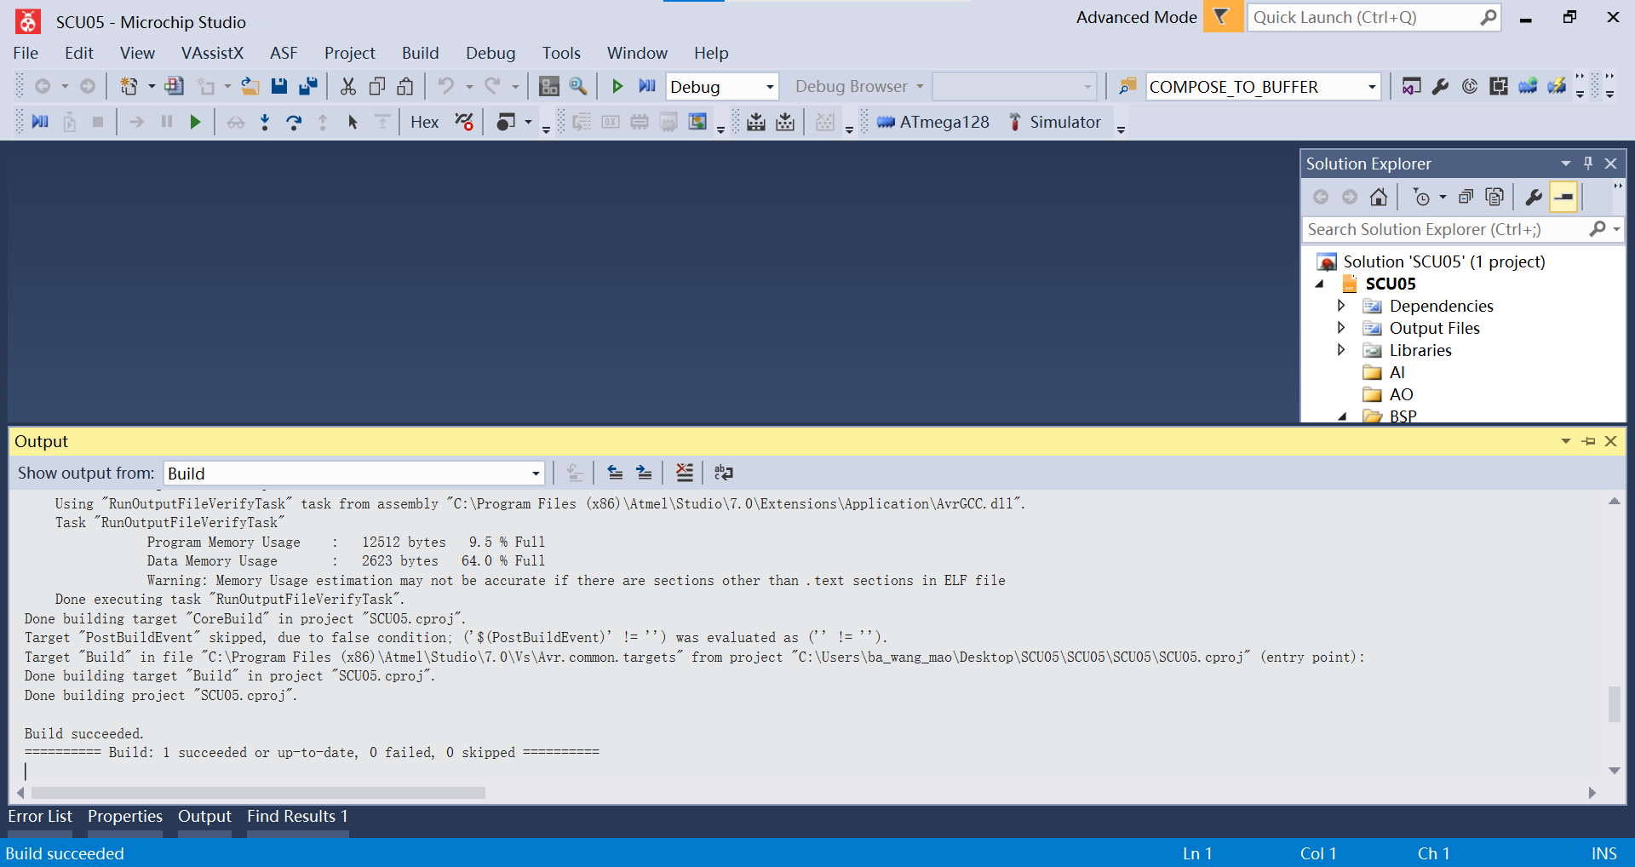Toggle Hex display in the debug toolbar
Image resolution: width=1635 pixels, height=867 pixels.
pyautogui.click(x=423, y=122)
